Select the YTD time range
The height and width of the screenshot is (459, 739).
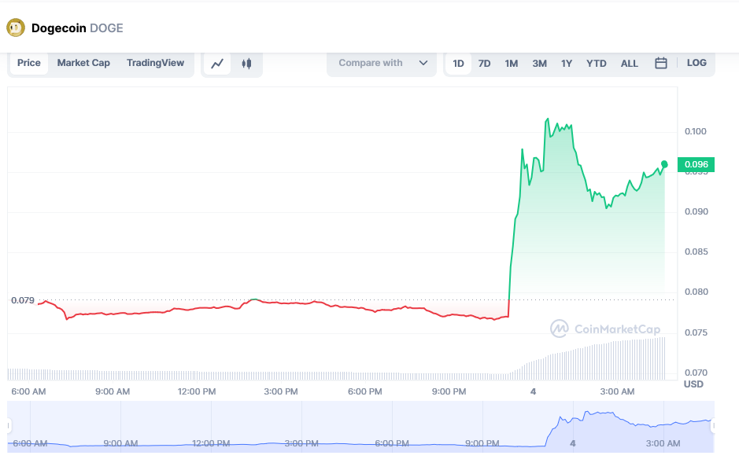point(597,64)
